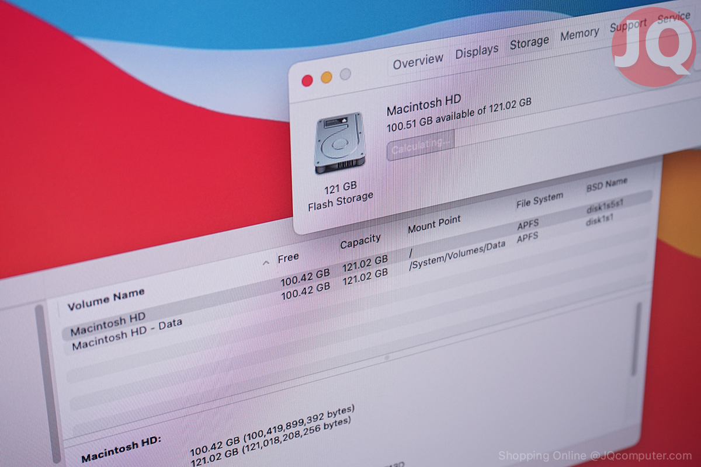Click the Macintosh HD drive icon
This screenshot has height=467, width=701.
pyautogui.click(x=341, y=142)
